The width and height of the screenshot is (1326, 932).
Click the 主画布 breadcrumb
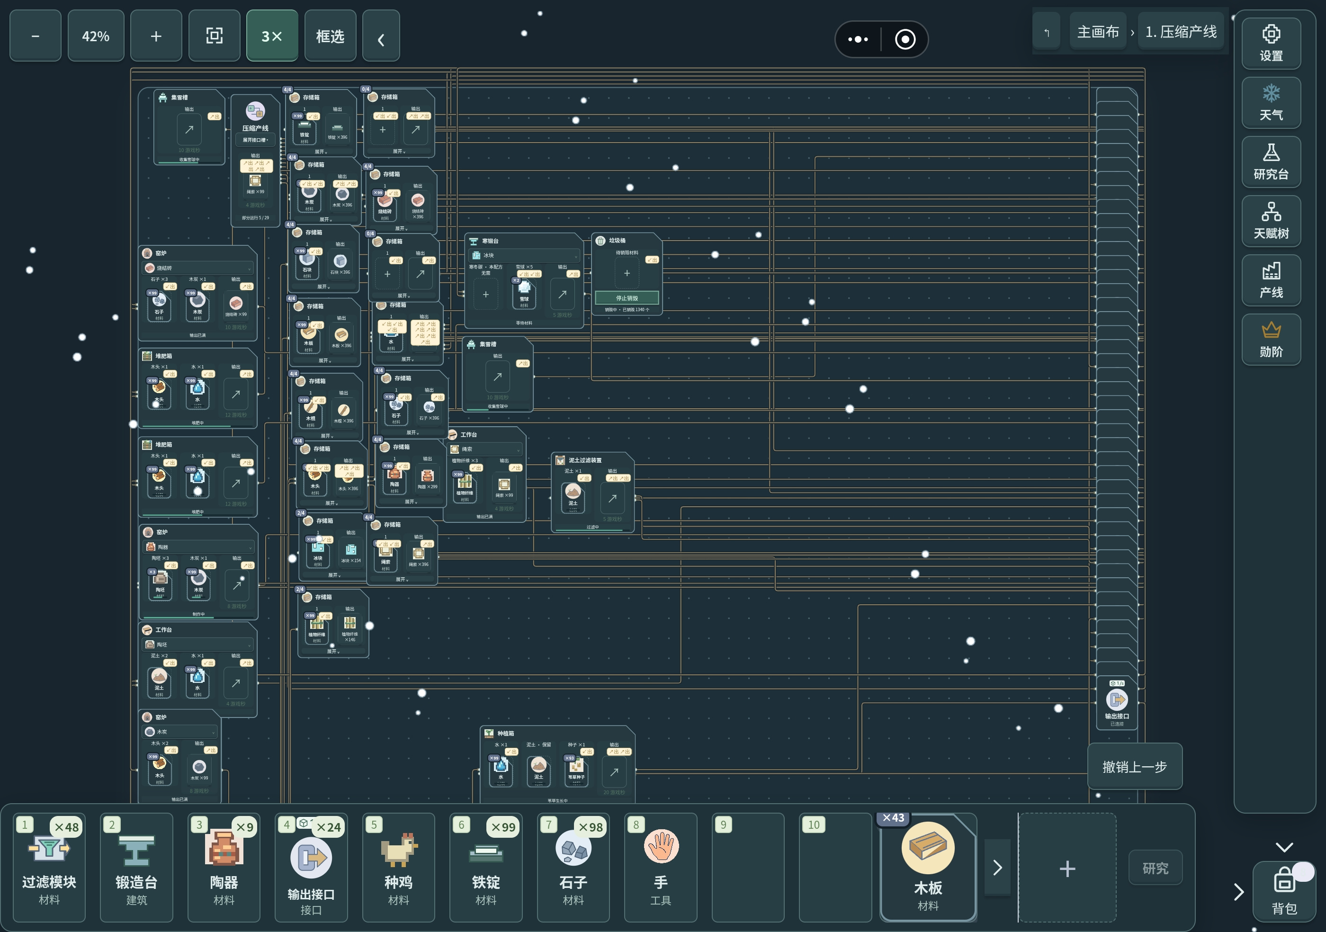tap(1098, 32)
